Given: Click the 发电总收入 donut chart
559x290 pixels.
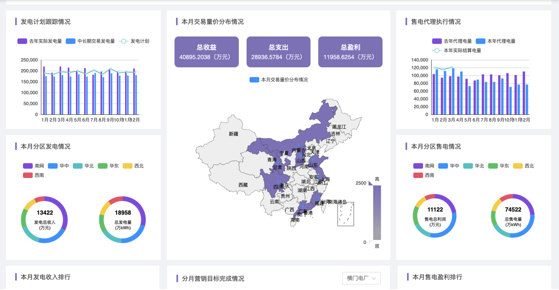Looking at the screenshot, I should 45,220.
